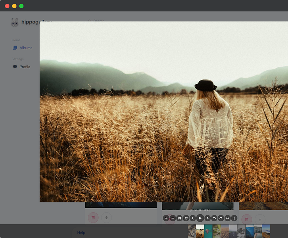This screenshot has height=238, width=288.
Task: Click the red trash button on left card
Action: coord(93,218)
